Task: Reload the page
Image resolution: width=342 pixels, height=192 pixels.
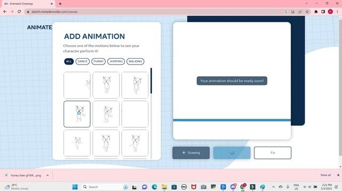Action: pyautogui.click(x=19, y=12)
